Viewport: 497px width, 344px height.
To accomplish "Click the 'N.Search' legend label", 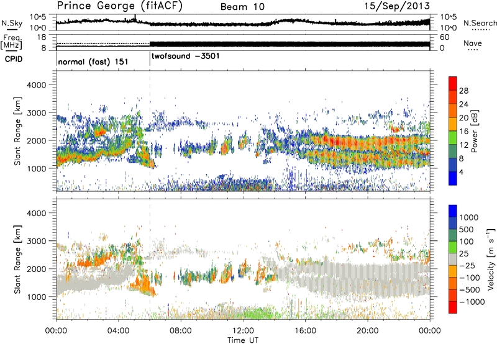I will click(480, 23).
